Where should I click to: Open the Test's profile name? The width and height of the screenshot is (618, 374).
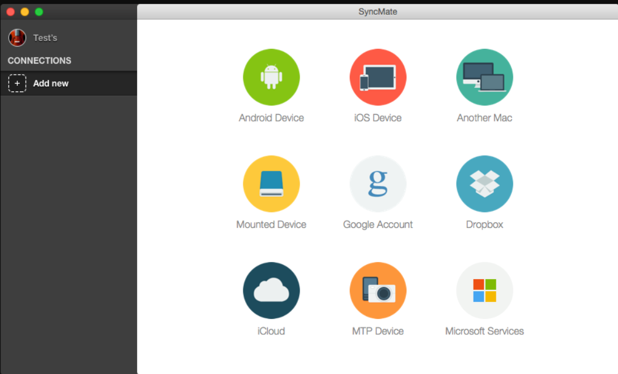pos(45,38)
